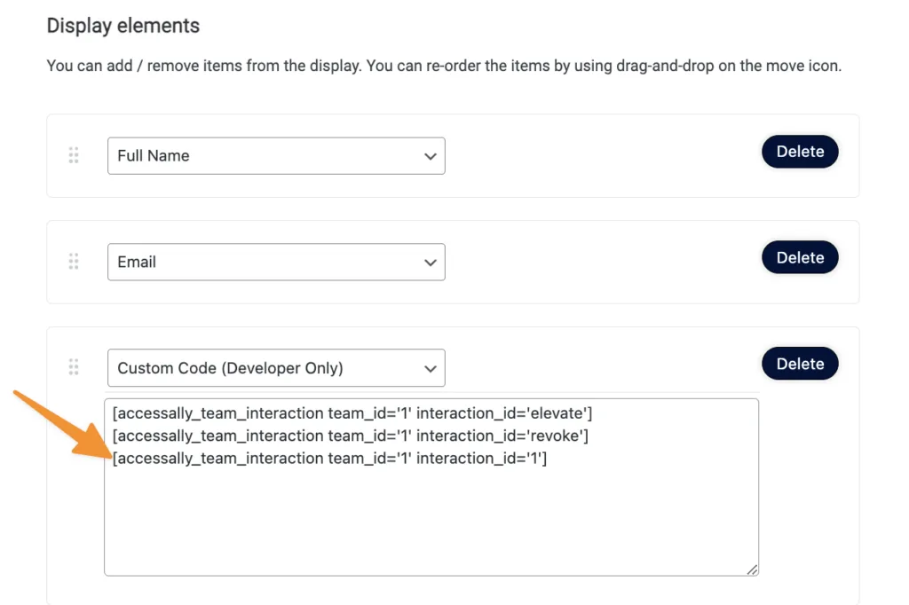Viewport: 909px width, 605px height.
Task: Select the 'elevate' interaction shortcode line
Action: click(x=355, y=412)
